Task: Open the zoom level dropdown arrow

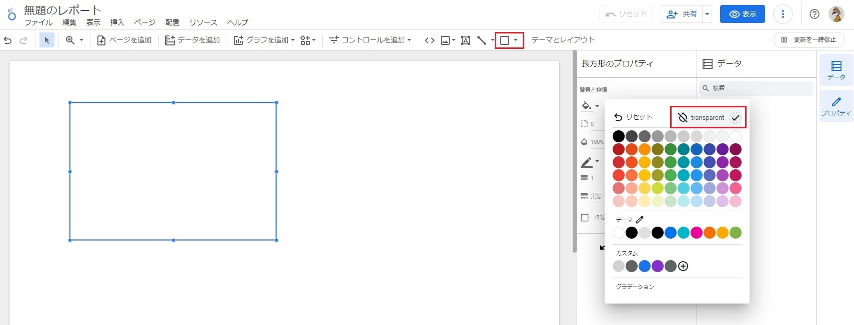Action: 81,40
